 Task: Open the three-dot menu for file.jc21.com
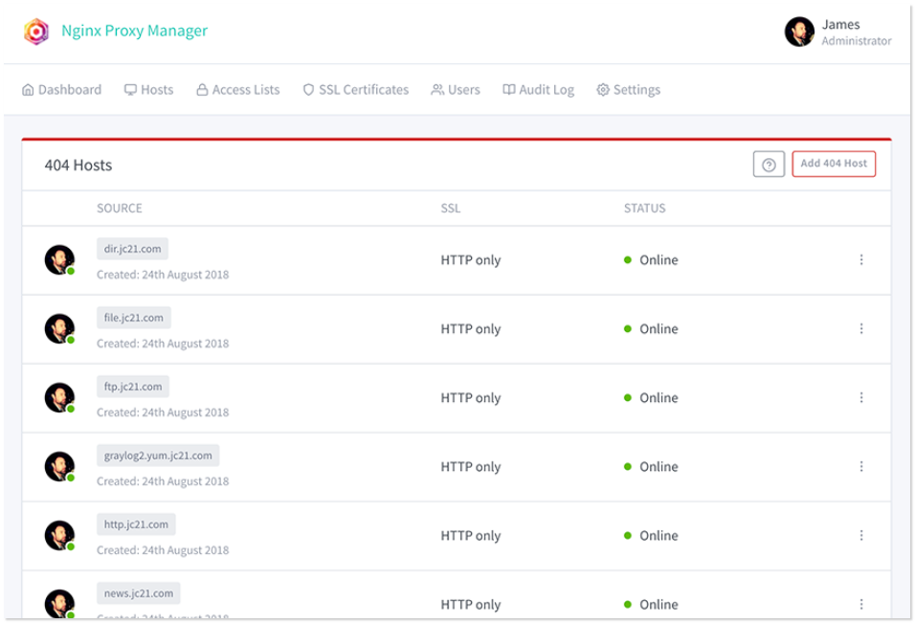pyautogui.click(x=860, y=328)
